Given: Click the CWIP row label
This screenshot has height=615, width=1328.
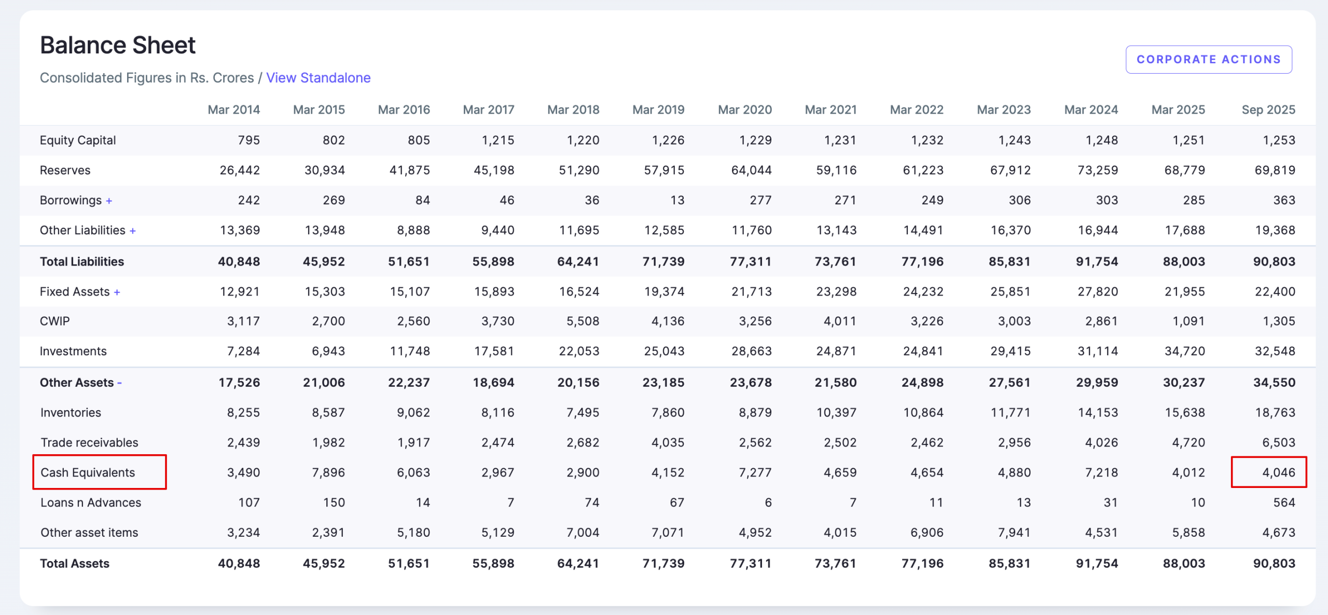Looking at the screenshot, I should point(55,320).
